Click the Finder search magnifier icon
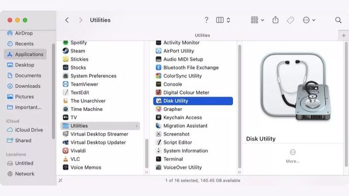This screenshot has width=349, height=196. pos(338,20)
